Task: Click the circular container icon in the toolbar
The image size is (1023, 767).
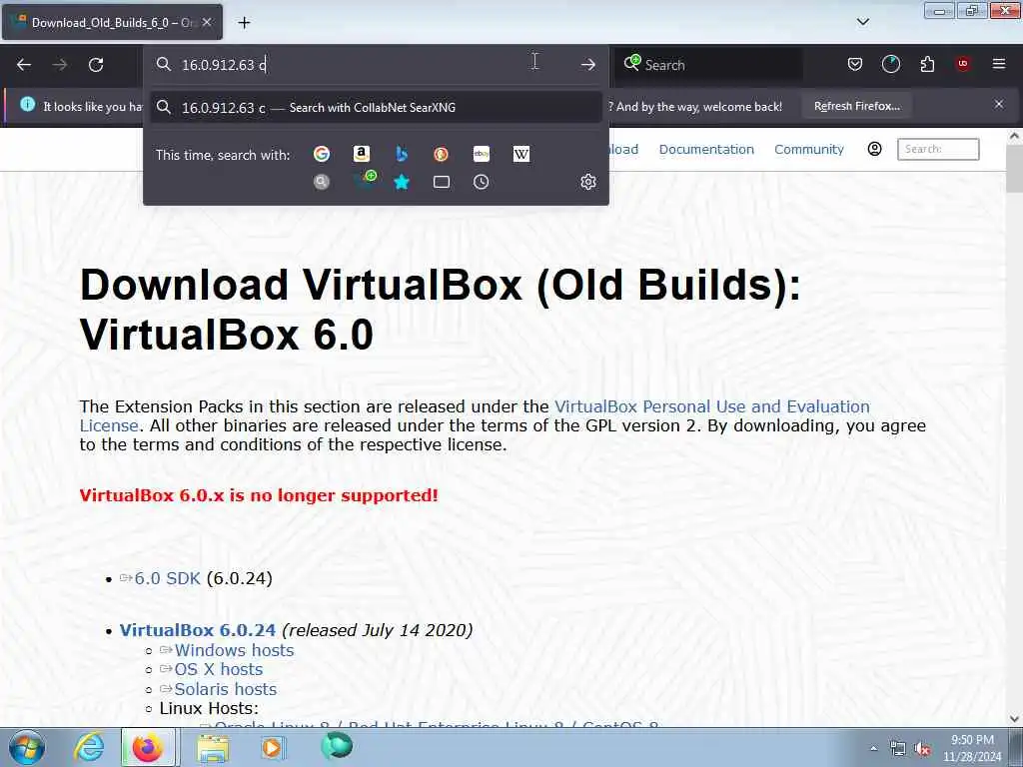Action: click(890, 64)
